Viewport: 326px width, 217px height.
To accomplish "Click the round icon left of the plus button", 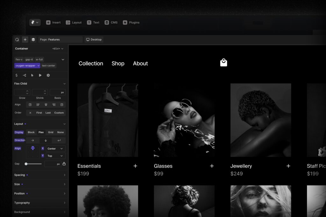I will tap(17, 39).
